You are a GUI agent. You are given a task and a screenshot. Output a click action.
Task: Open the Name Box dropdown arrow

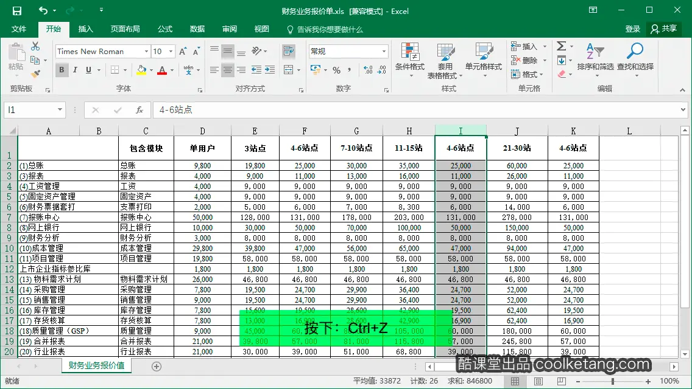(x=60, y=109)
